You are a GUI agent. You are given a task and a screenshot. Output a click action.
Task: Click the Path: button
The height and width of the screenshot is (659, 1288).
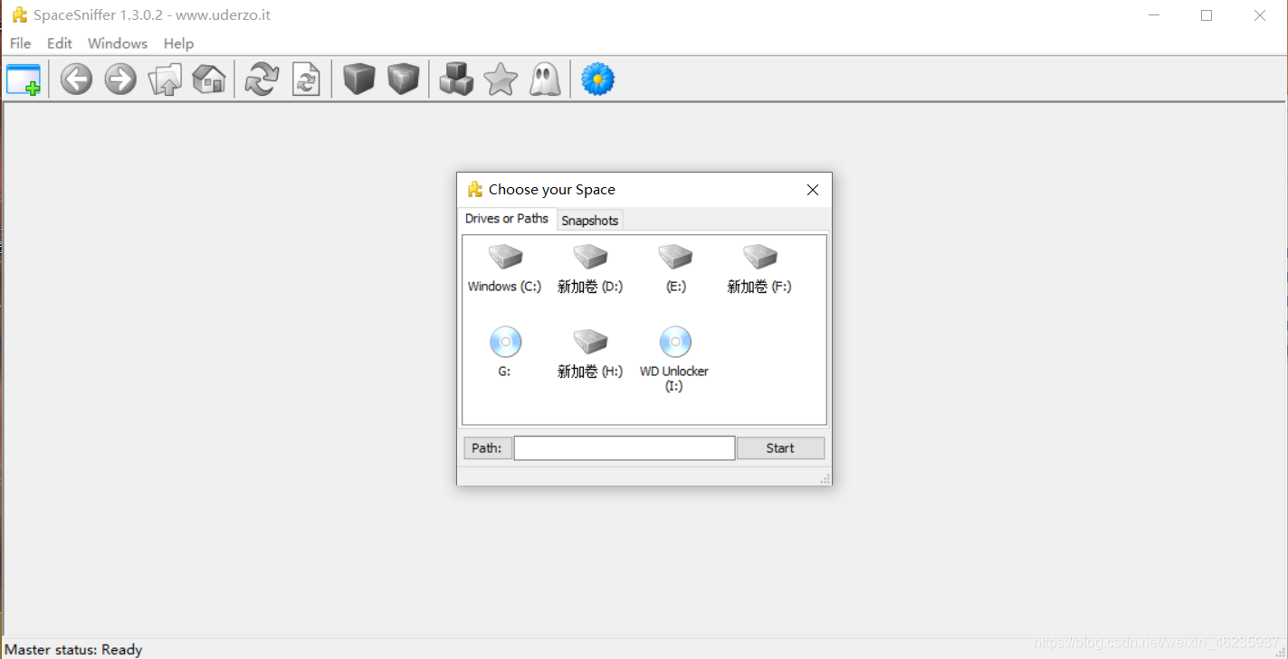click(487, 448)
